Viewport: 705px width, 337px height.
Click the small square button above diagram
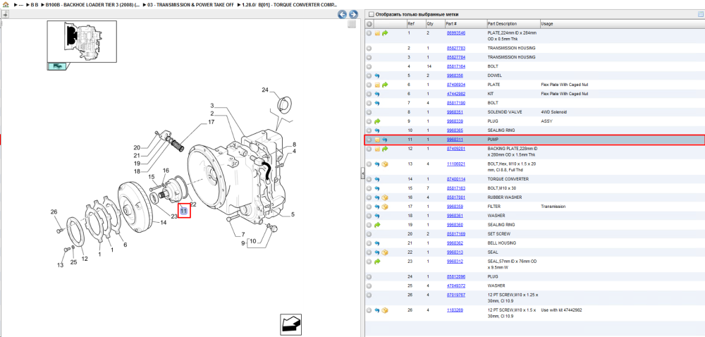pos(352,24)
